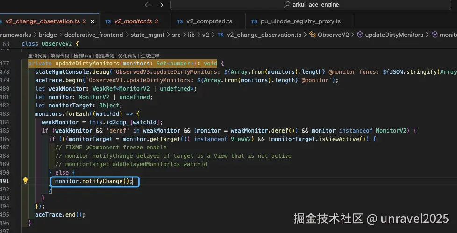Open the v2 breadcrumb segment
457x233 pixels.
tap(206, 35)
